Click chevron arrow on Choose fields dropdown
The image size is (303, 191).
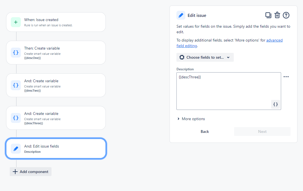point(228,57)
